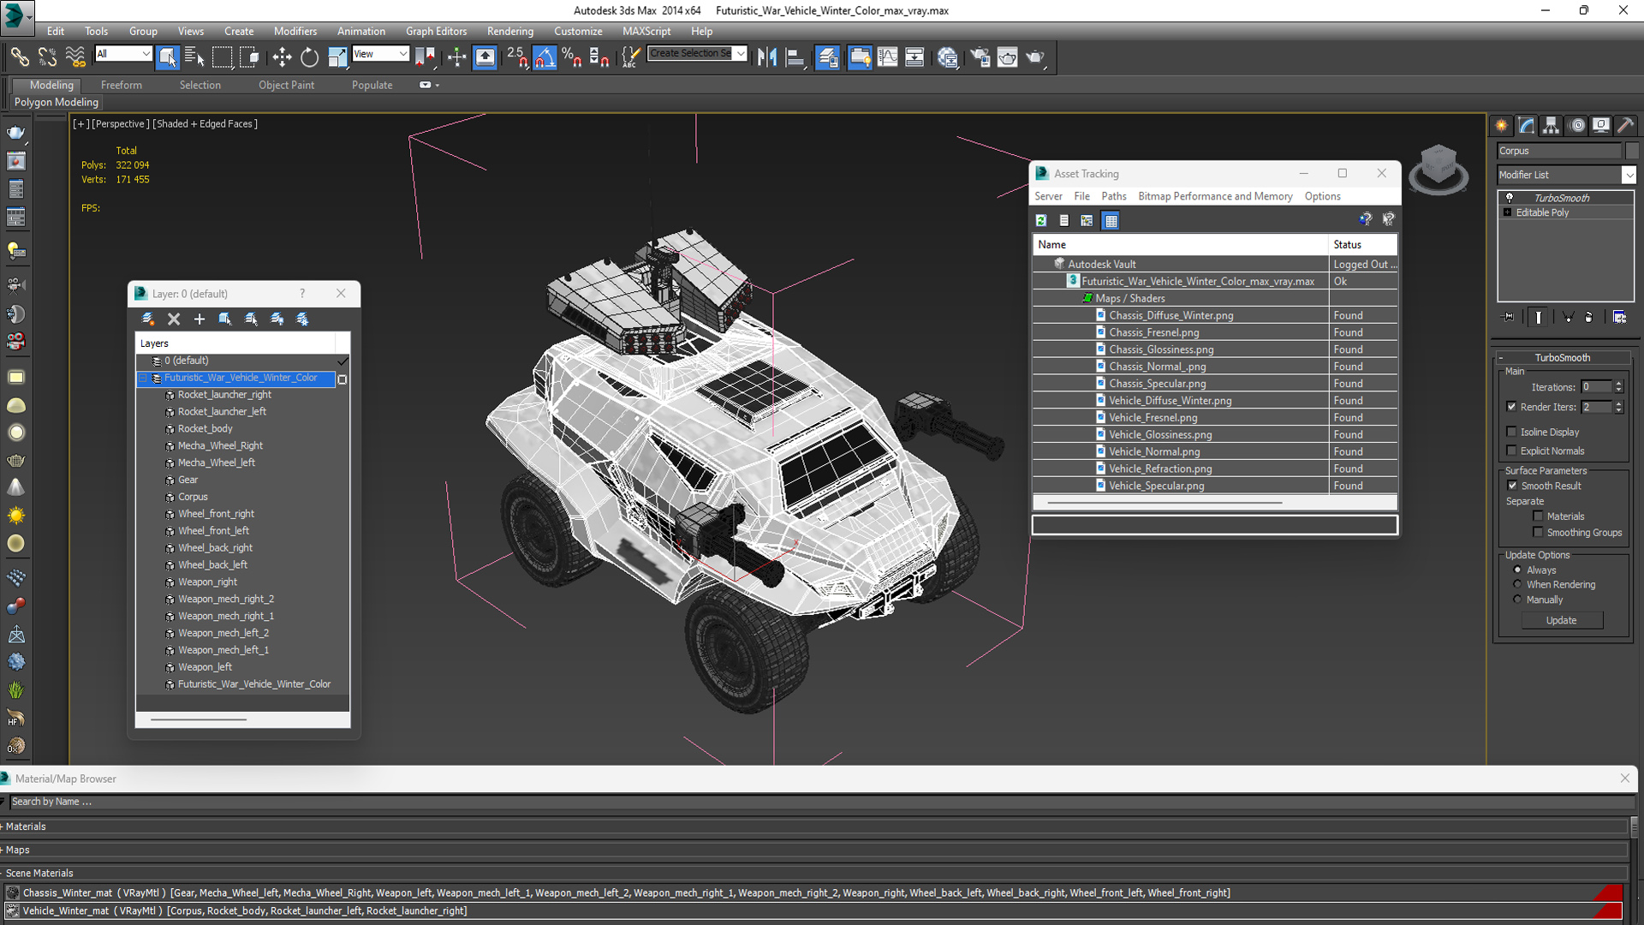Enable Explicit Normals checkbox
1644x925 pixels.
[1511, 451]
